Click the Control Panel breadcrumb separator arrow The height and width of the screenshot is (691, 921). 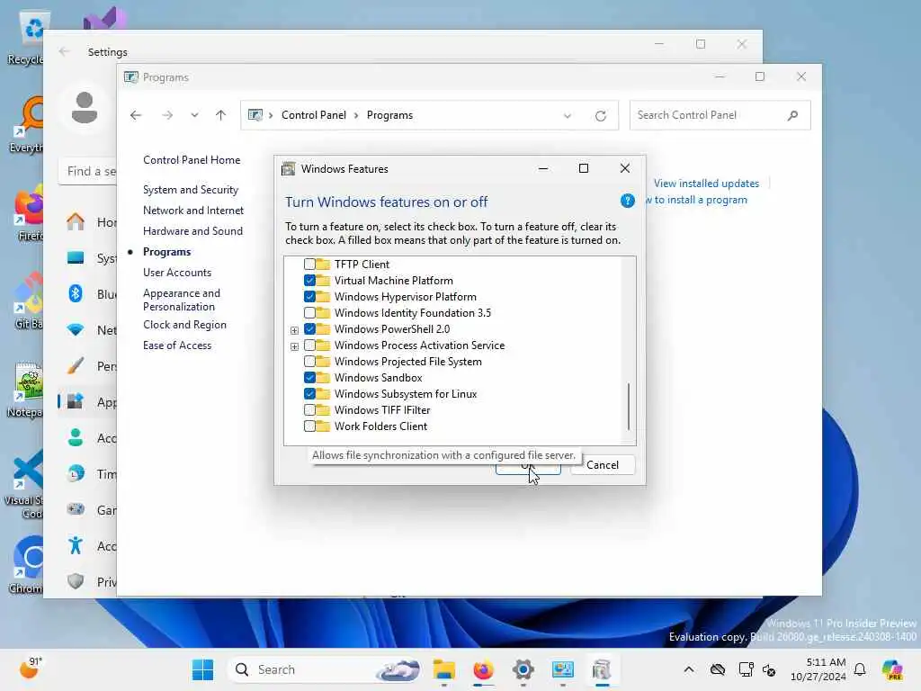click(x=356, y=115)
